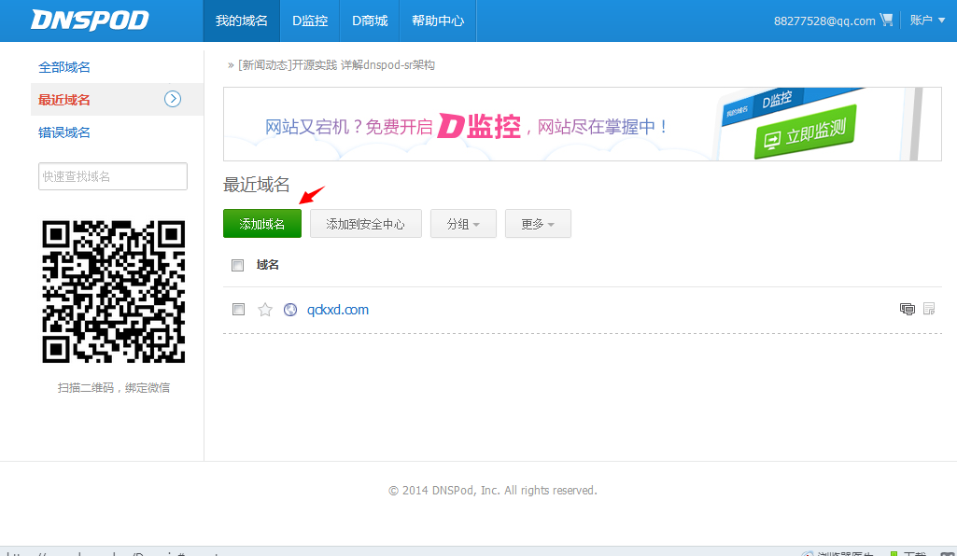Click the arrow circle beside 最近域名
This screenshot has width=957, height=556.
(173, 99)
